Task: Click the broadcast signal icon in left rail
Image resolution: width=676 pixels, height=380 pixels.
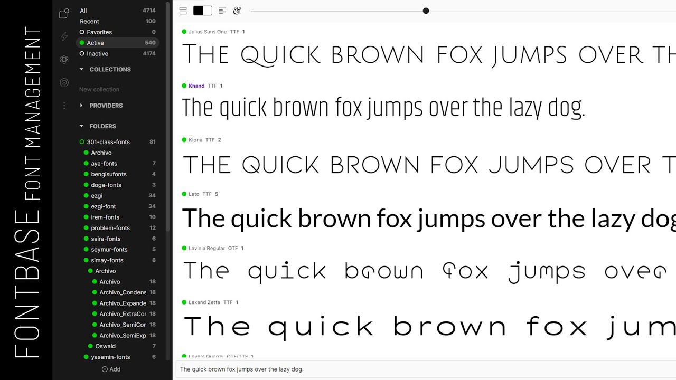Action: [x=64, y=83]
